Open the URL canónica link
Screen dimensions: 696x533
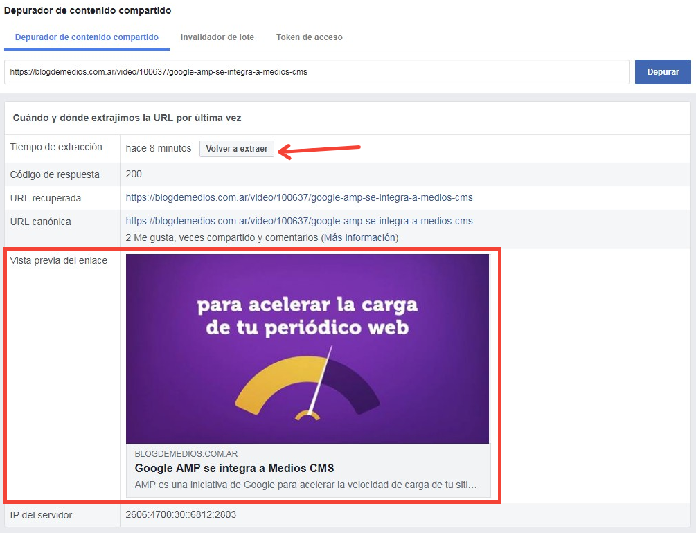(299, 221)
